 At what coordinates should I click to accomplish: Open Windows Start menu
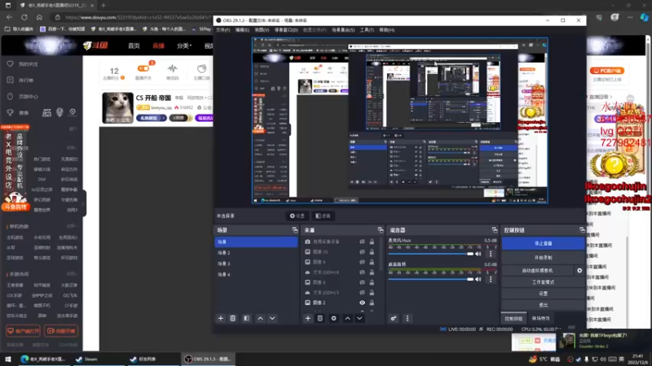(8, 359)
